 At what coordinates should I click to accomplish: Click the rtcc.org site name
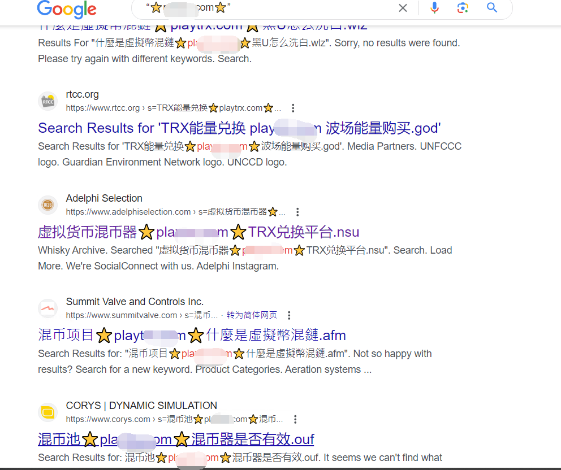coord(83,94)
